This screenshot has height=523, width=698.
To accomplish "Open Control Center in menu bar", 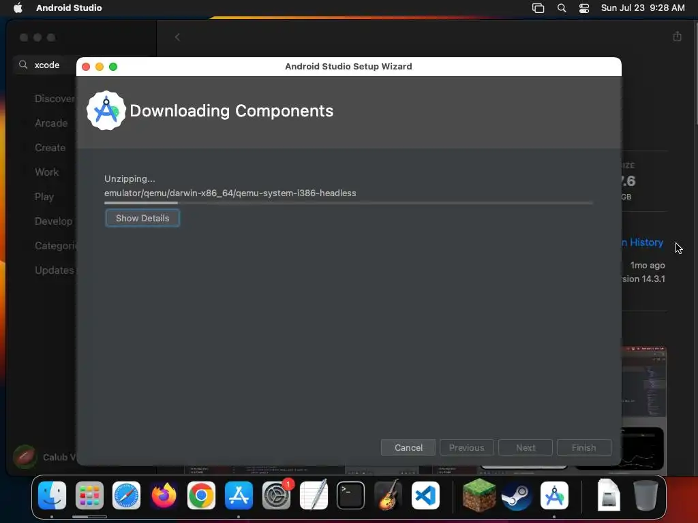I will point(584,7).
